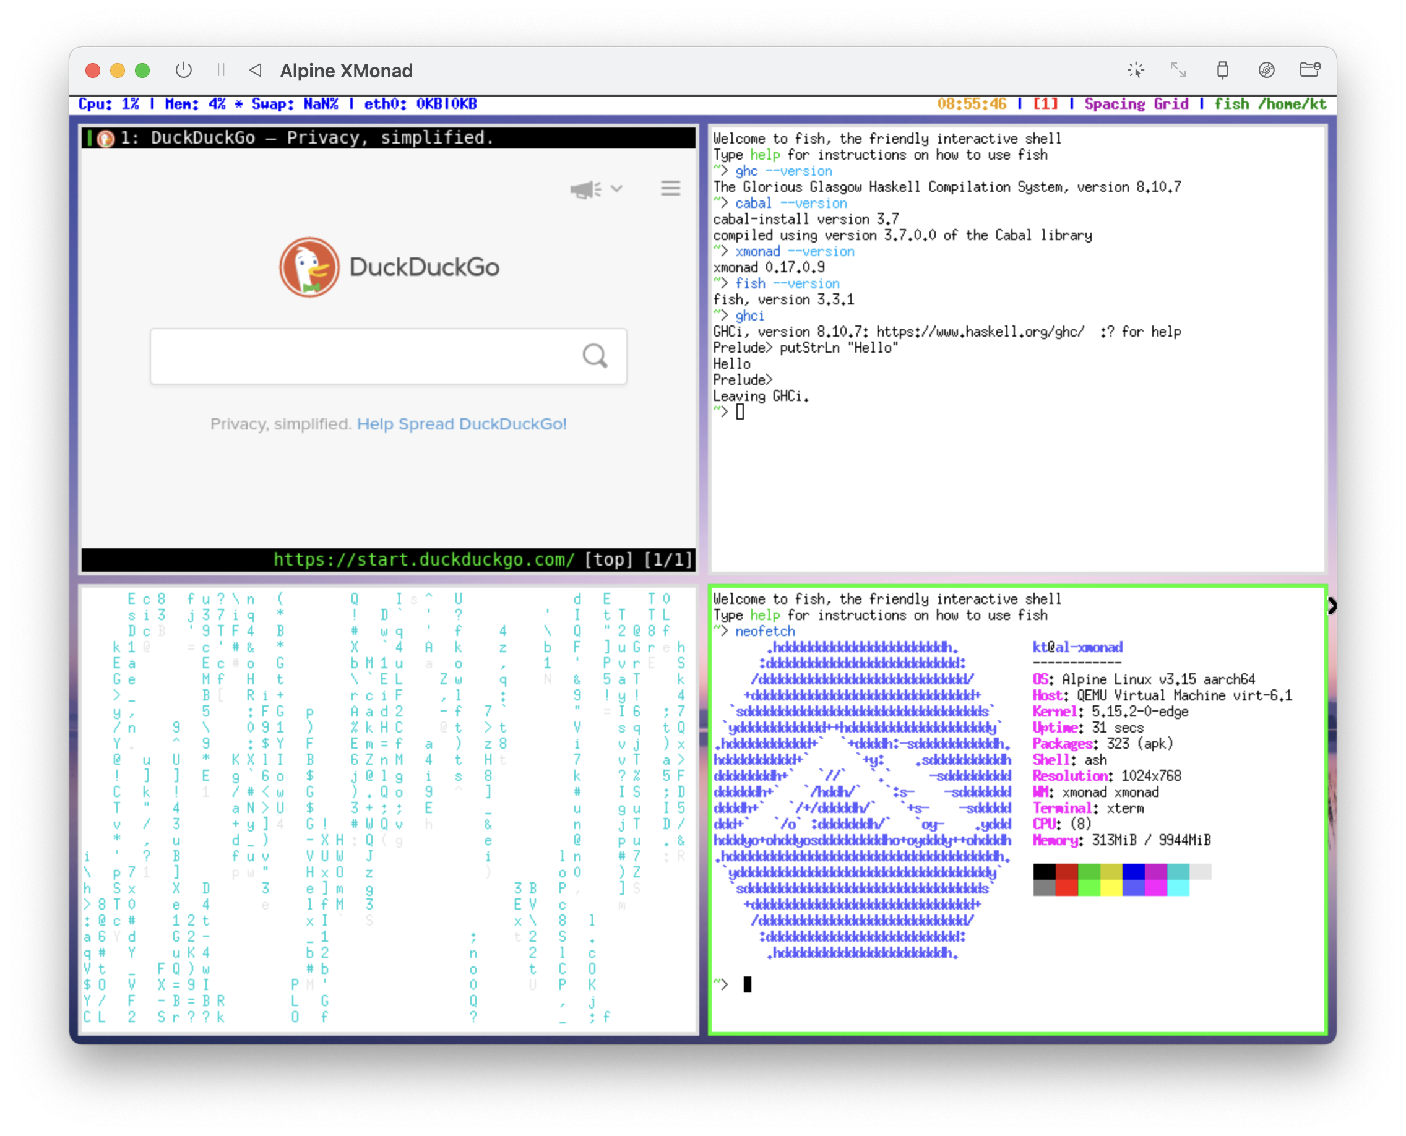Click the USB devices icon in the title bar
Image resolution: width=1406 pixels, height=1136 pixels.
pyautogui.click(x=1223, y=70)
